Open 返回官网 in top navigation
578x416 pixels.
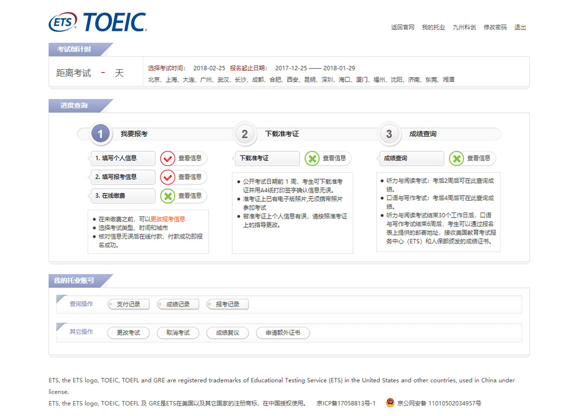[x=402, y=27]
